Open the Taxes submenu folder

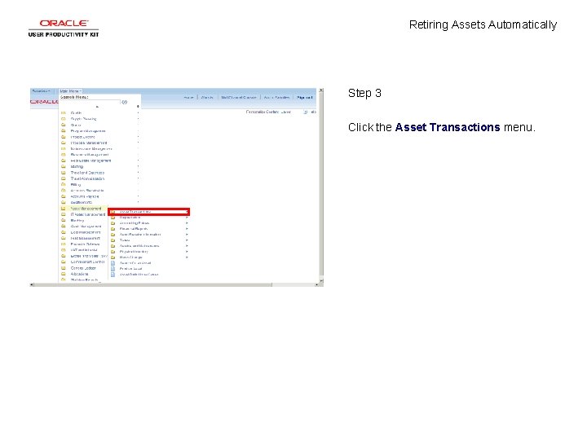point(125,240)
